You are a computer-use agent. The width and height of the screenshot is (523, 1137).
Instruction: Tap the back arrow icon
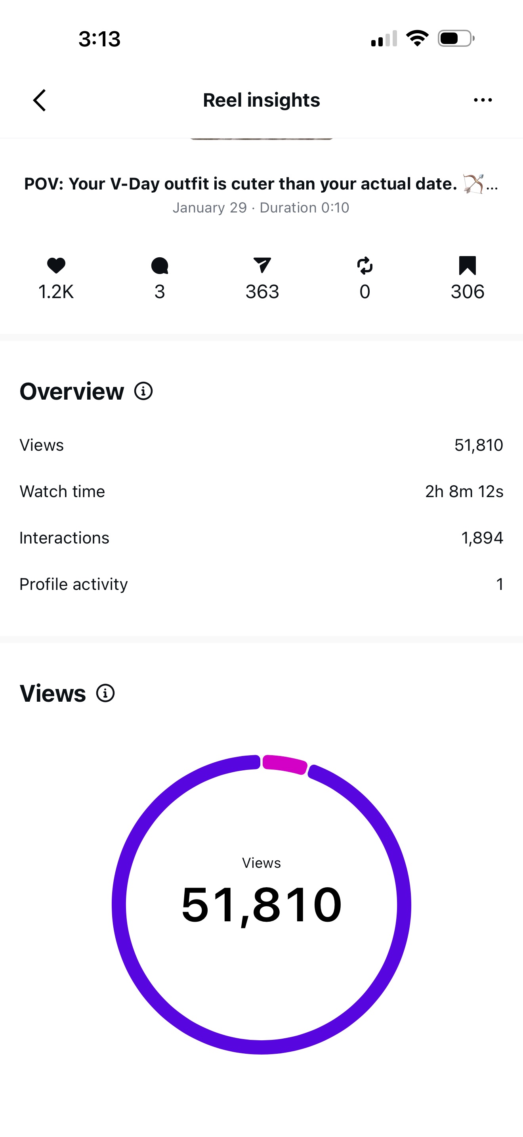click(x=40, y=100)
